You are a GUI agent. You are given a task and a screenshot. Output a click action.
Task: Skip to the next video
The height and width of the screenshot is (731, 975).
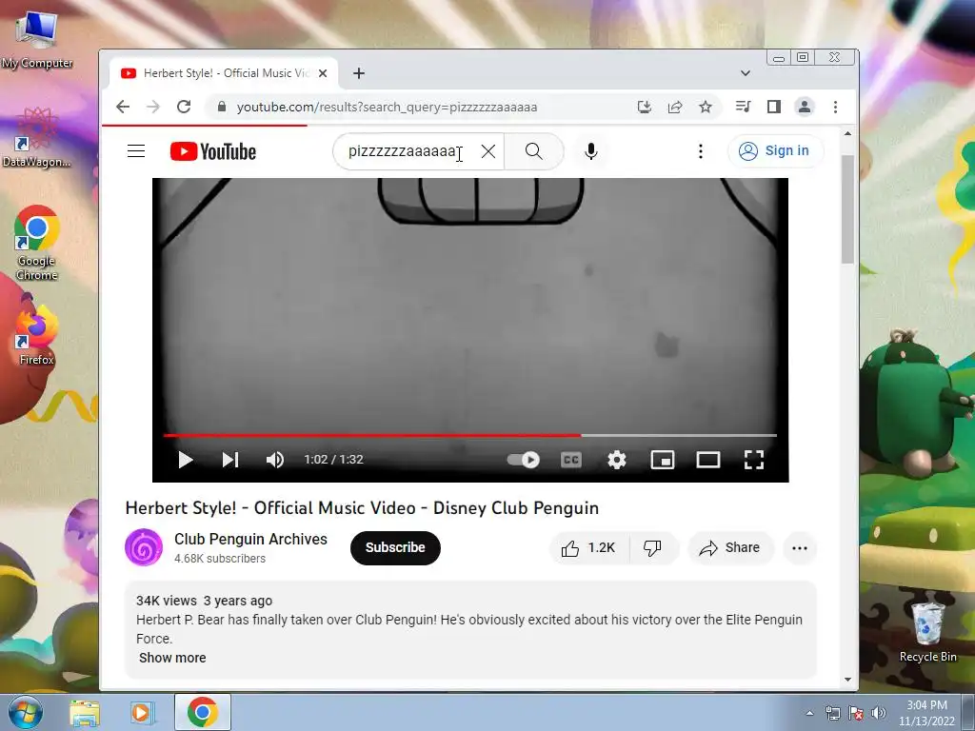point(230,460)
